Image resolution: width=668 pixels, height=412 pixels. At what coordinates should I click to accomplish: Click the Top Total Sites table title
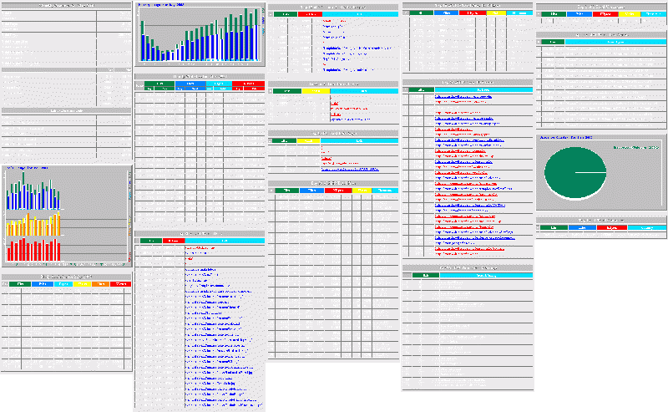click(x=332, y=181)
